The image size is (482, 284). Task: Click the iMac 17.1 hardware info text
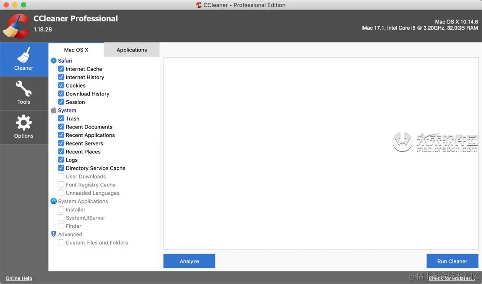click(x=420, y=28)
